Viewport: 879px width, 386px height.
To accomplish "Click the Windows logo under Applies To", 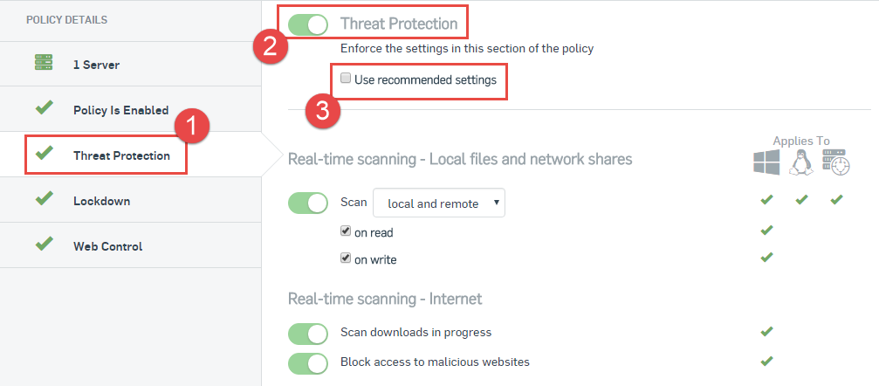I will [766, 162].
